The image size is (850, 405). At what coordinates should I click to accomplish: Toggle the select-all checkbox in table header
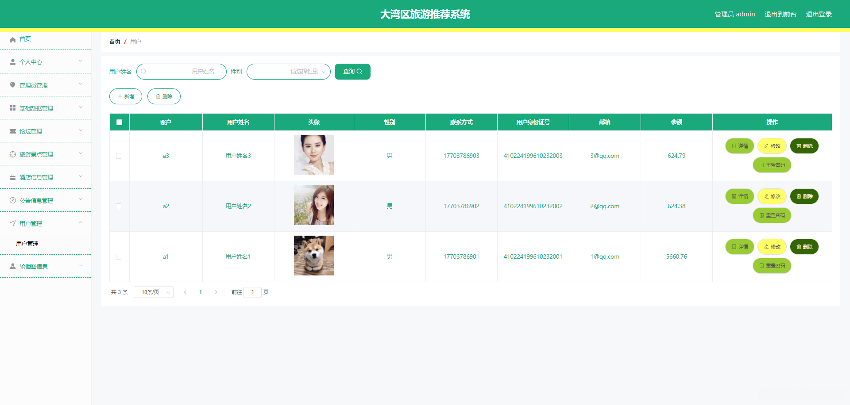(x=120, y=122)
